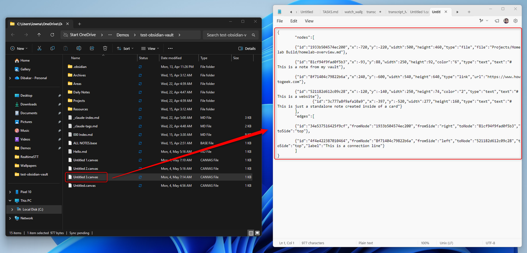Click the Notepad AI rewrite pen icon

click(481, 21)
